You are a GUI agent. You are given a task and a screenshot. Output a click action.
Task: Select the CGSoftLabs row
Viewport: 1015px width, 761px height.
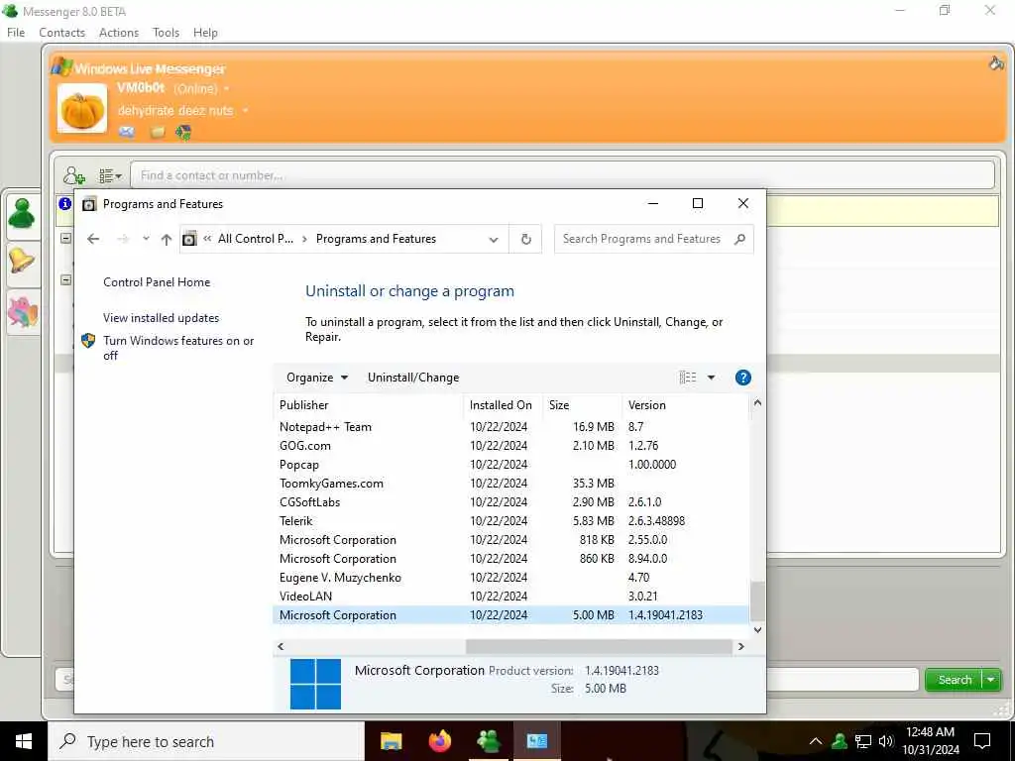tap(511, 502)
